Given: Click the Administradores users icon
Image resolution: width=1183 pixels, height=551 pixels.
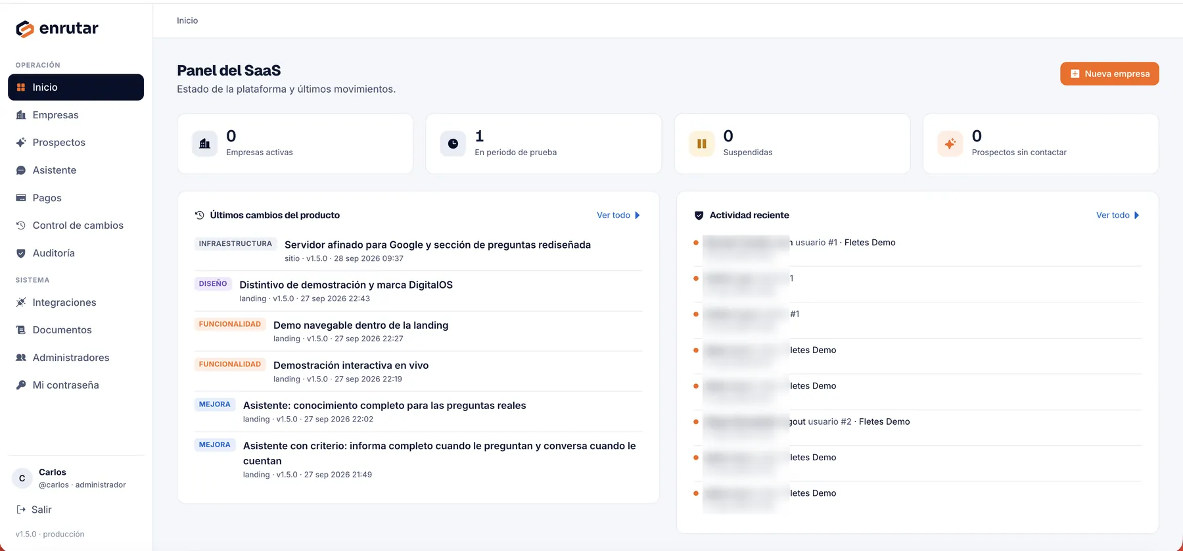Looking at the screenshot, I should click(x=21, y=358).
